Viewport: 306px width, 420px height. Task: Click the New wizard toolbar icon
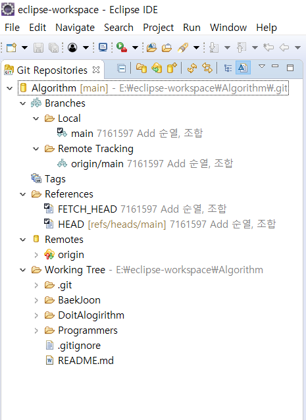[11, 47]
